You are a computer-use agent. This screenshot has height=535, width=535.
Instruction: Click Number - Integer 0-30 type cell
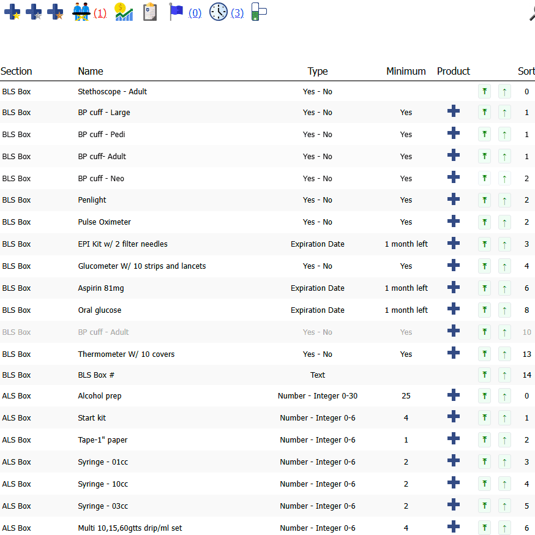[x=318, y=396]
